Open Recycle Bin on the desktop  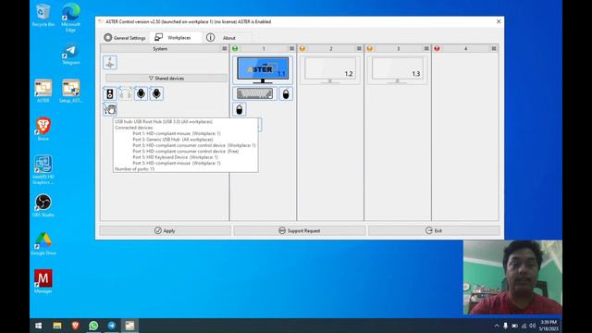(x=43, y=15)
